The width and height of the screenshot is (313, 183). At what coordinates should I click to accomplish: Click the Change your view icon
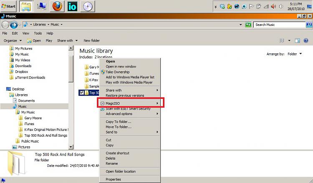281,41
